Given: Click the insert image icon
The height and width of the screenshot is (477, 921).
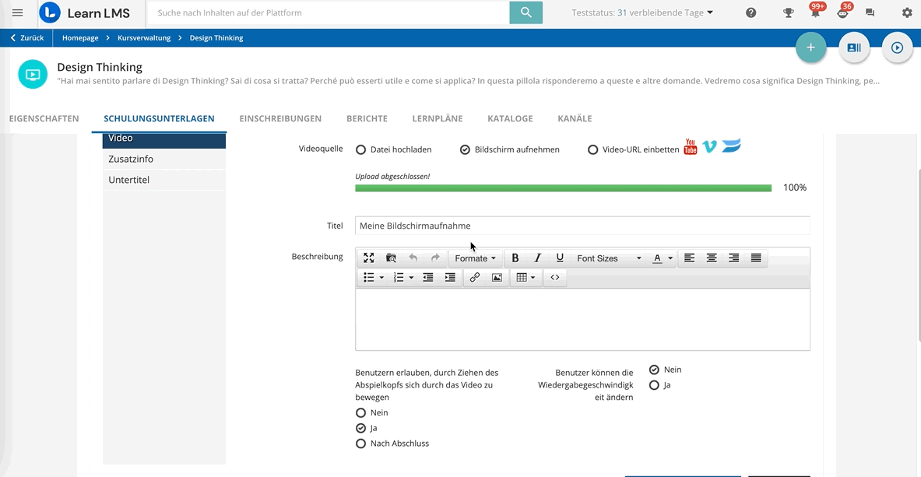Looking at the screenshot, I should [497, 278].
